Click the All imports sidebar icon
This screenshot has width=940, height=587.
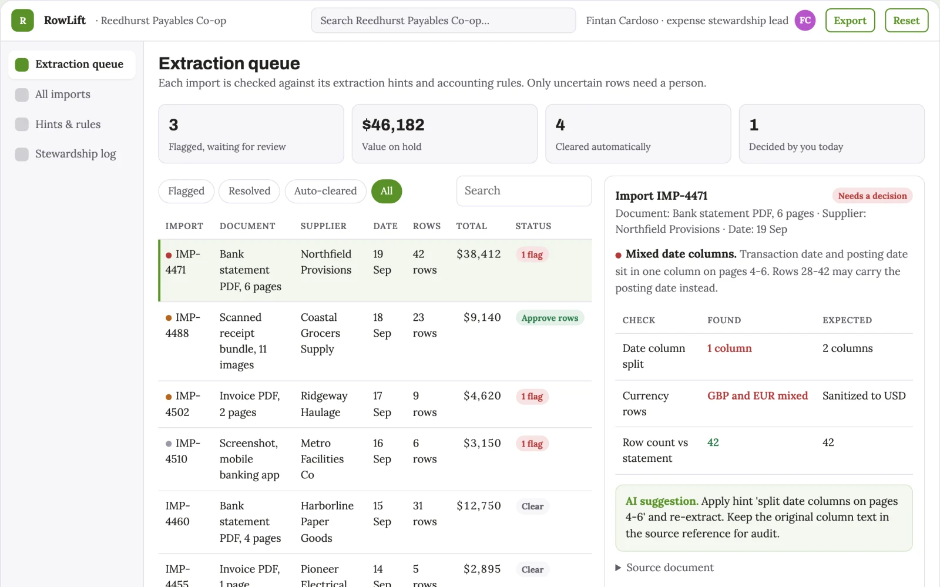(x=22, y=95)
